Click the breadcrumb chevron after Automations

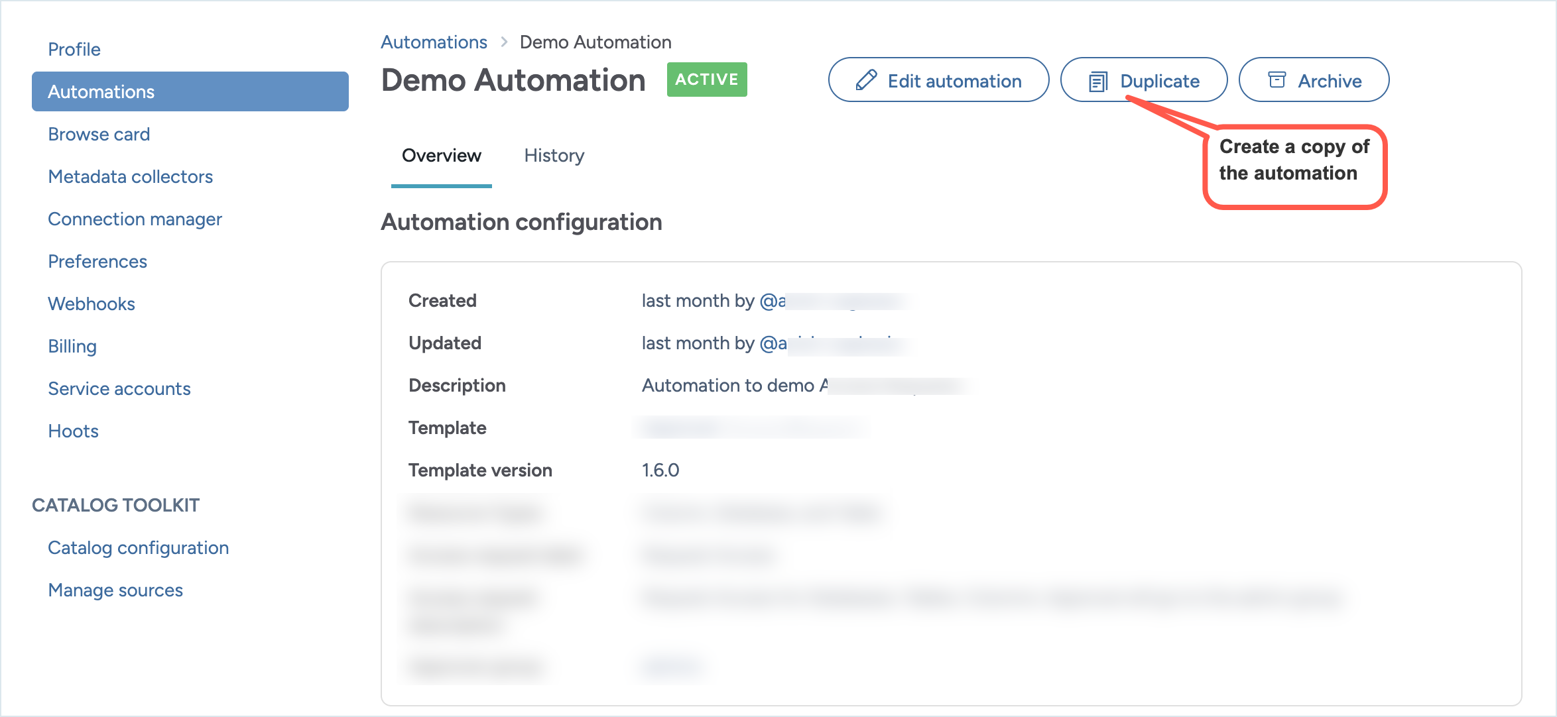(x=504, y=42)
